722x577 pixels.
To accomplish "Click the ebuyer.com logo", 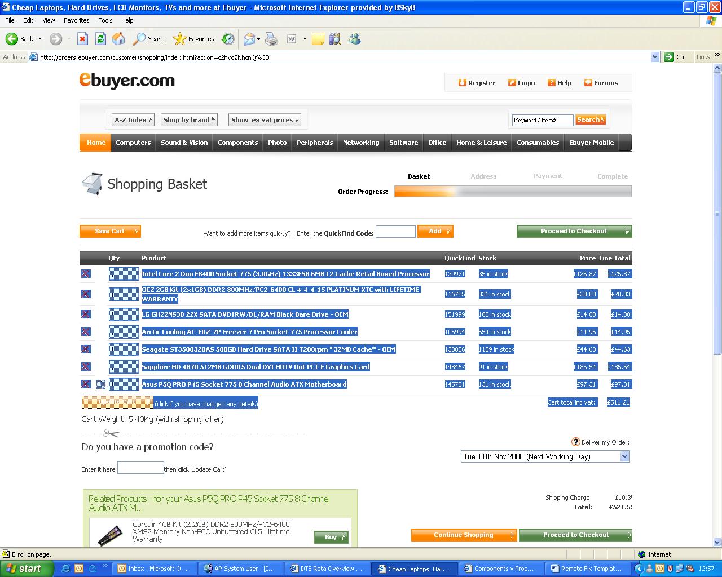I will pos(127,81).
